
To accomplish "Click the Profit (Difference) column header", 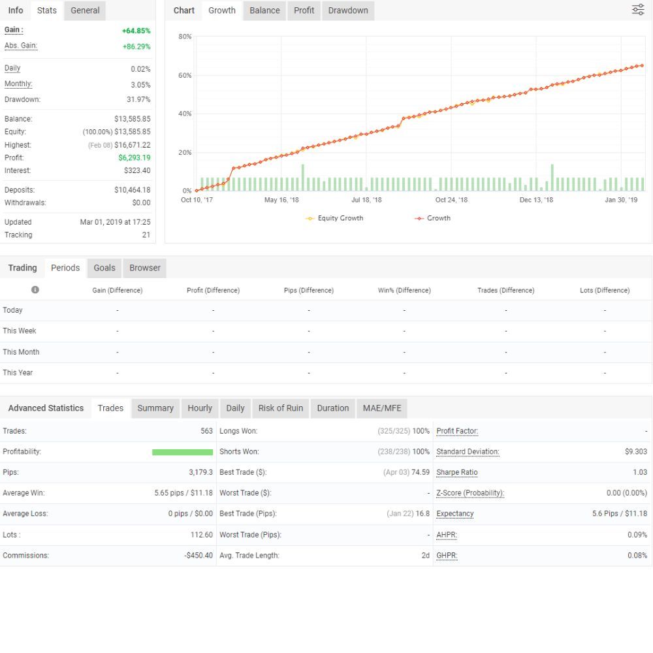I will point(214,291).
